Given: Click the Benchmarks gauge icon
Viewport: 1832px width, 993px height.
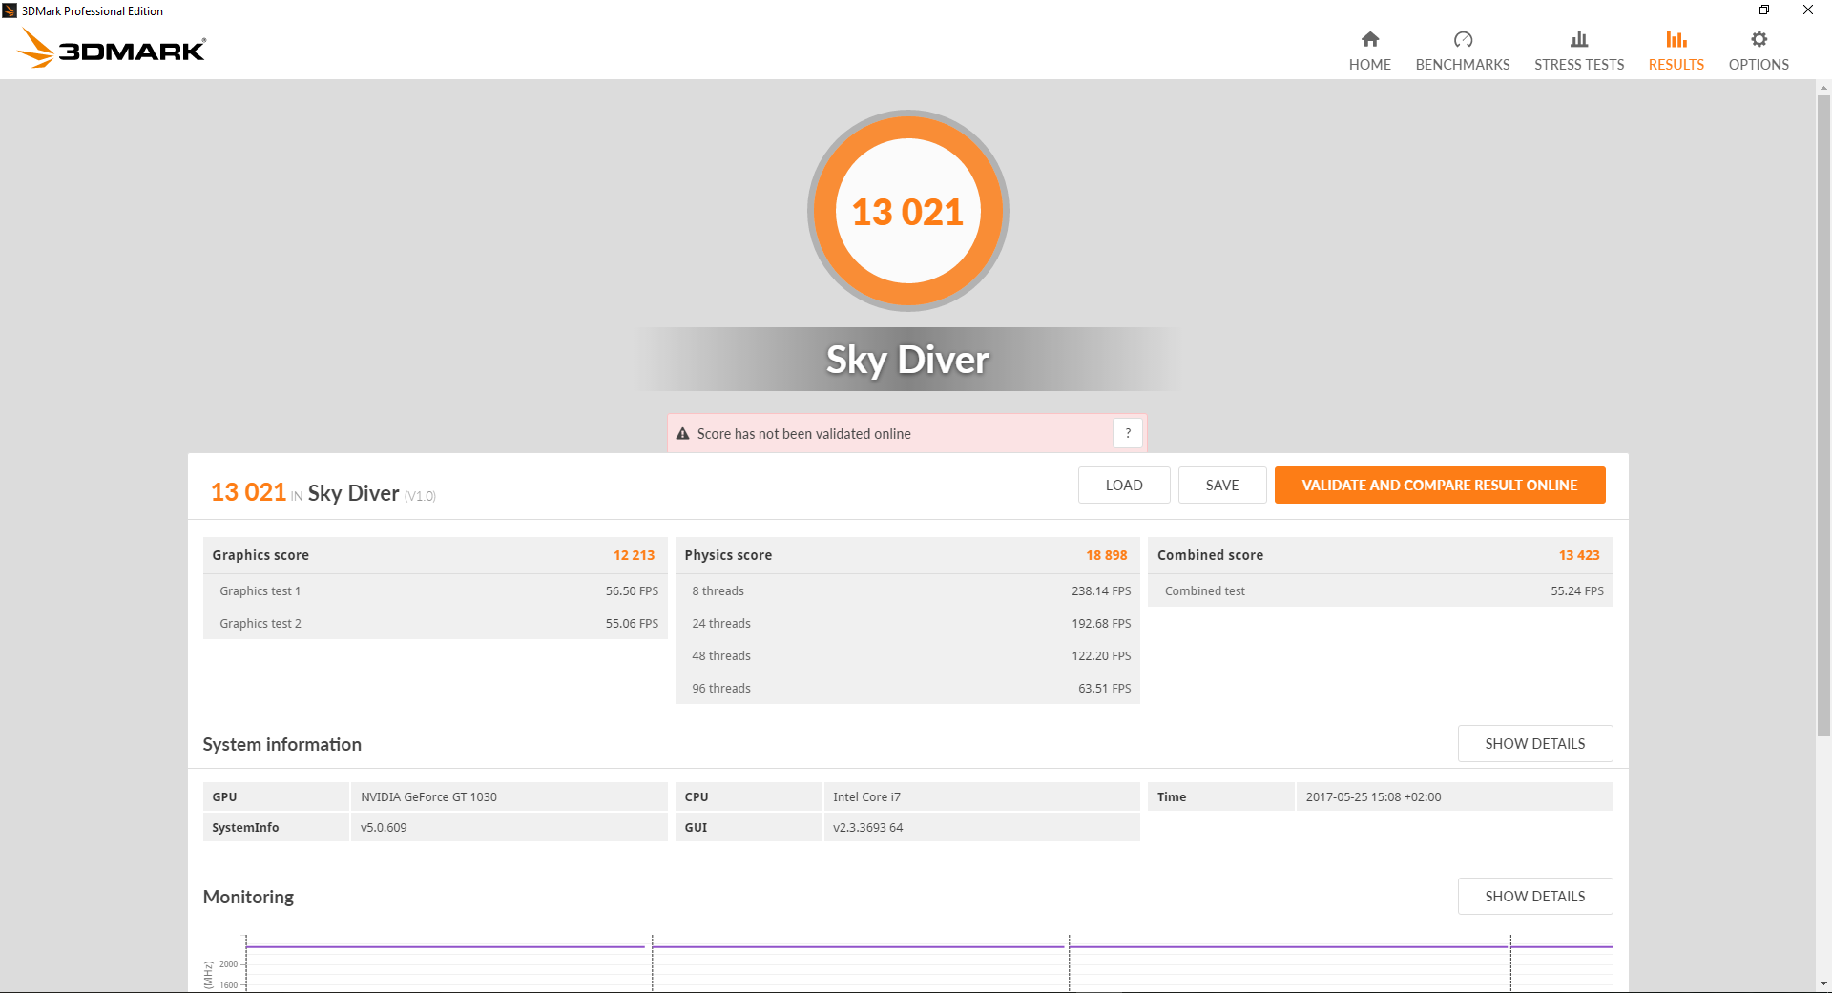Looking at the screenshot, I should click(x=1463, y=39).
